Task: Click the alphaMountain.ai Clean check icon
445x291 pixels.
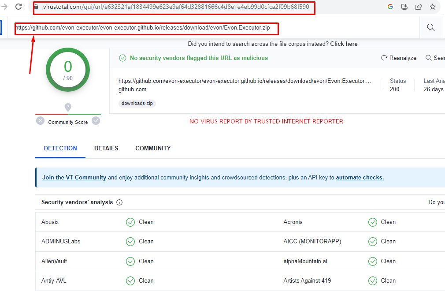Action: point(373,261)
